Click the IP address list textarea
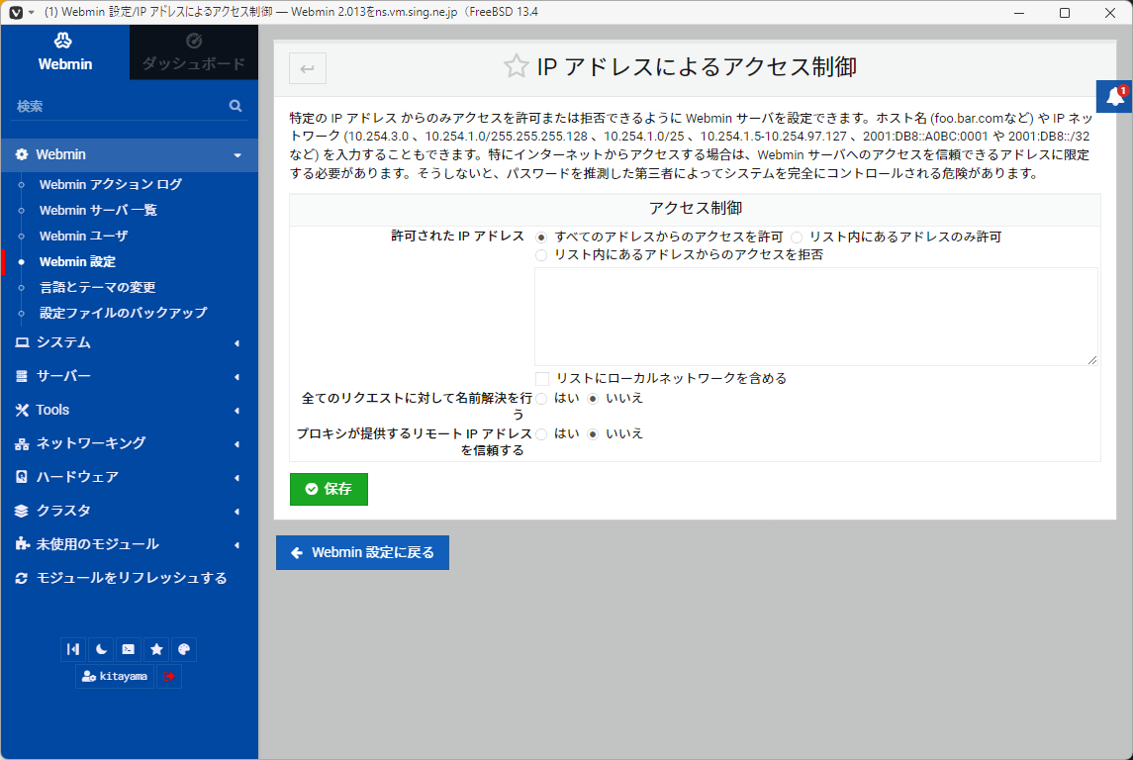 (x=815, y=317)
